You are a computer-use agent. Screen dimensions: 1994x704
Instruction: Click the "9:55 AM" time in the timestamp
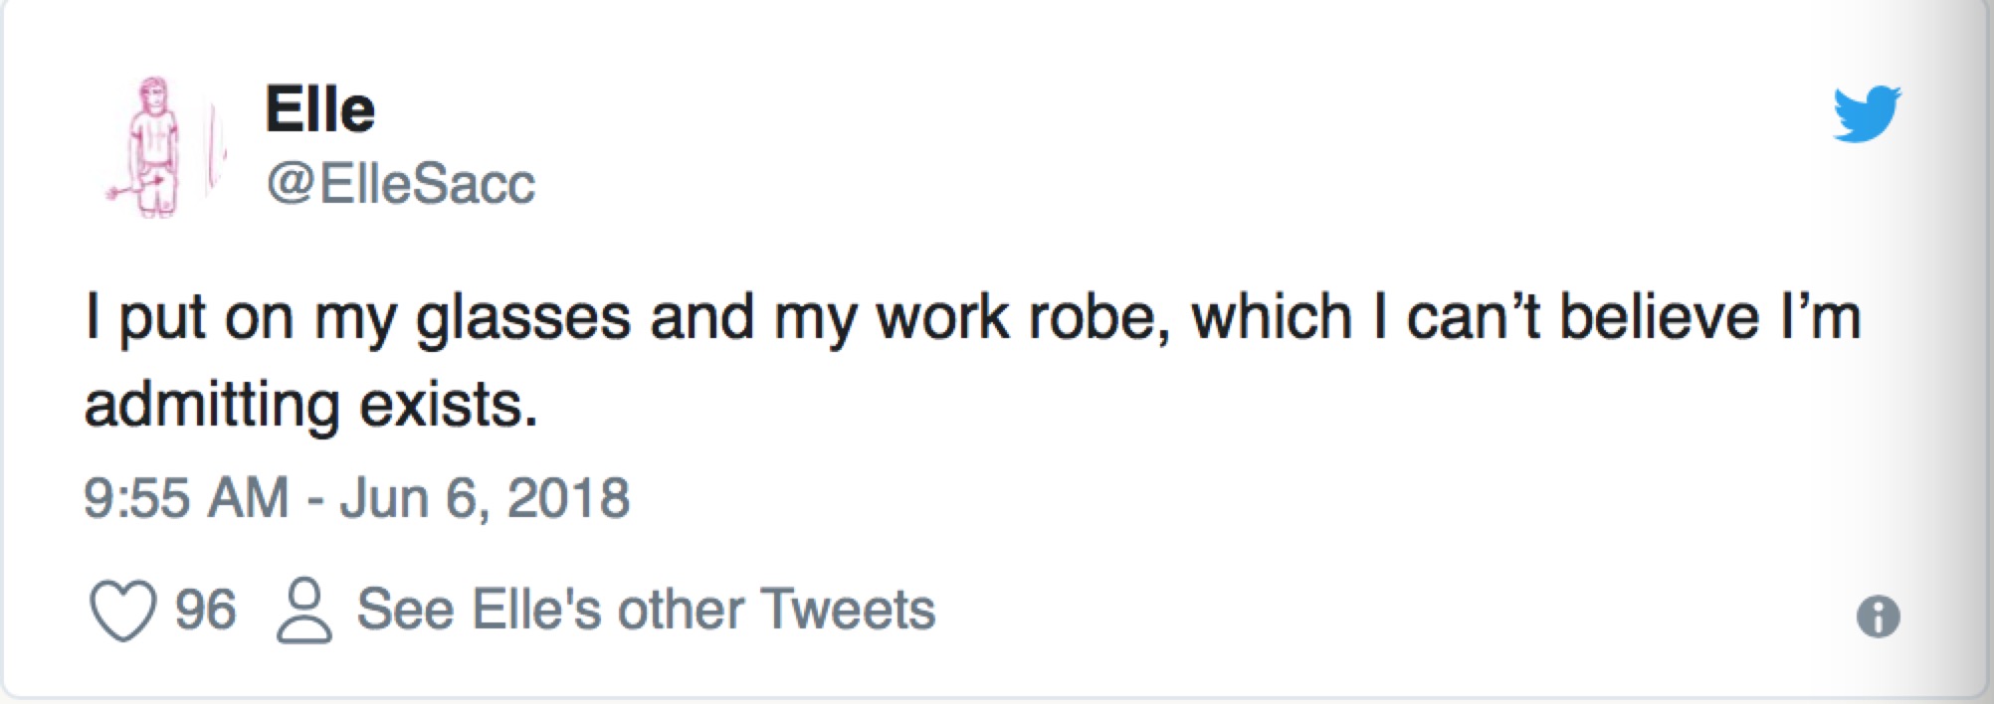[x=185, y=497]
